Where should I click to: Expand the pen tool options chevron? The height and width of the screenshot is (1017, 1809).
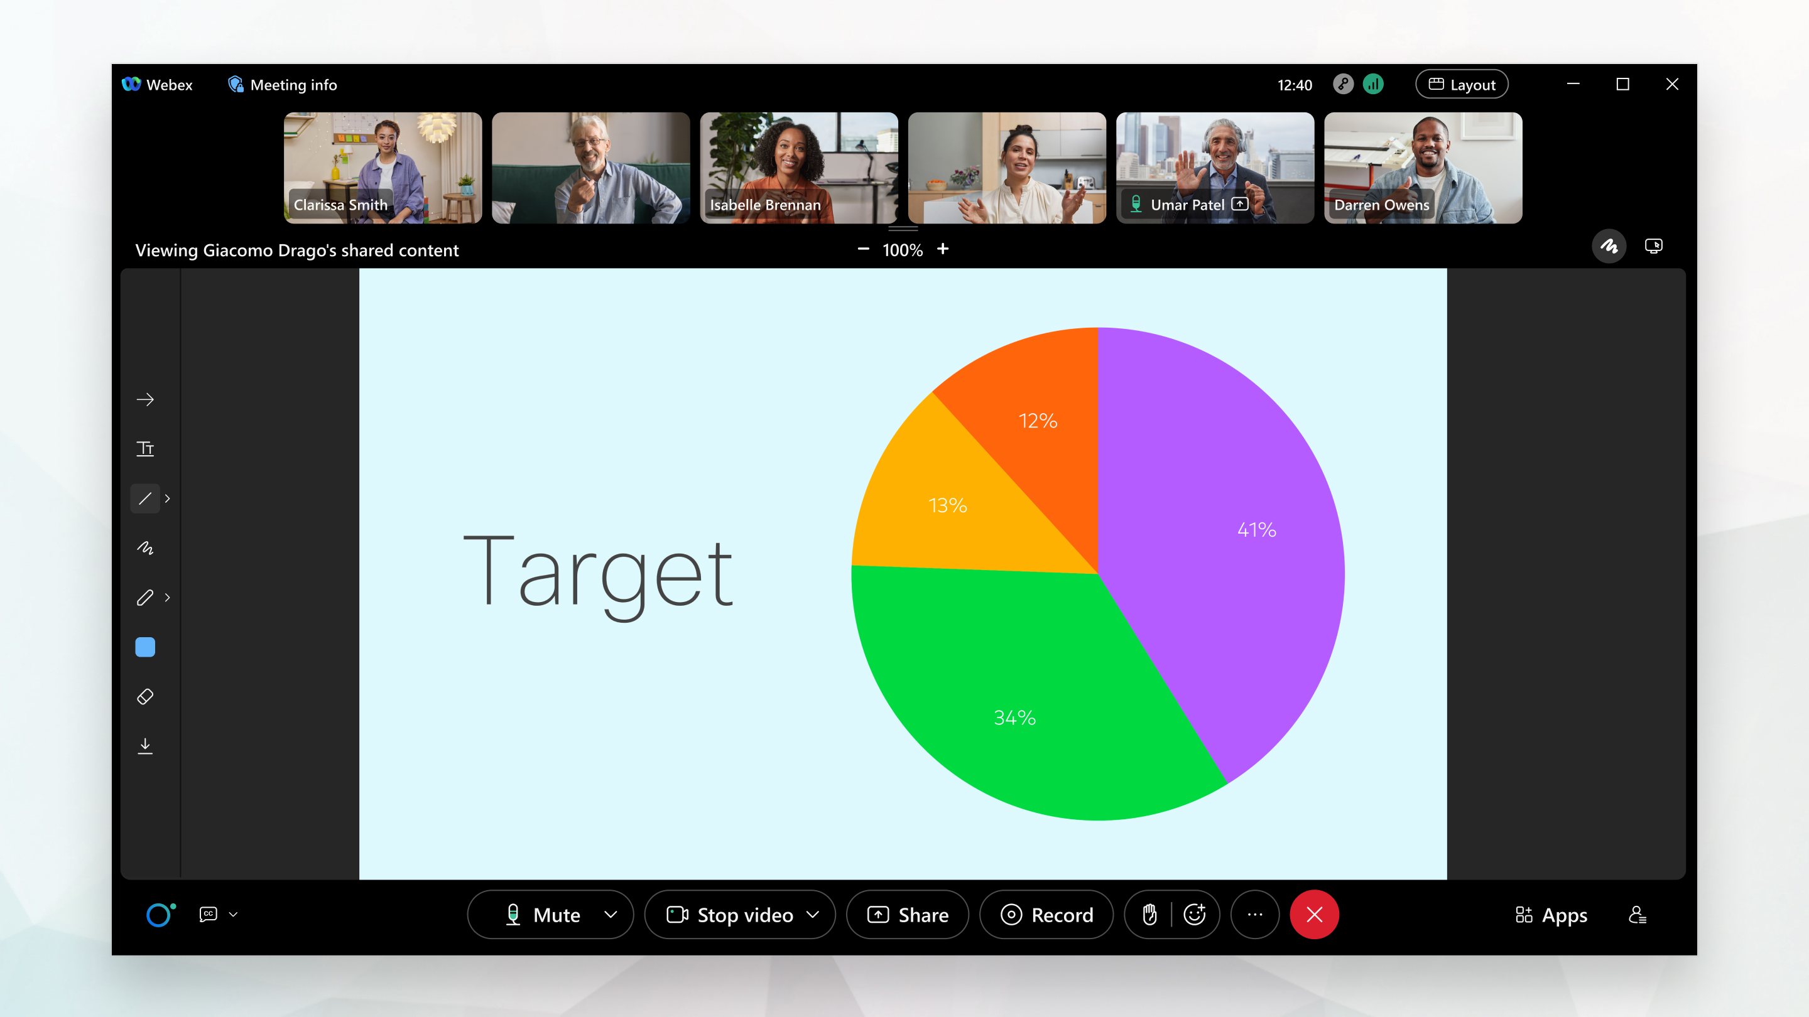pos(168,598)
